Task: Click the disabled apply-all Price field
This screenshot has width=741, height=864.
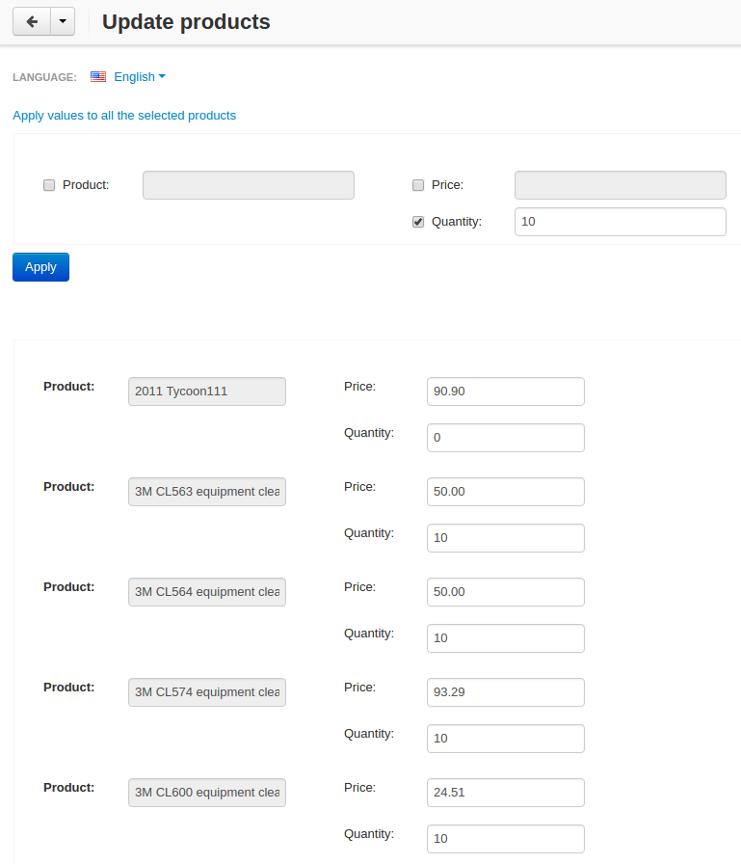Action: (x=621, y=185)
